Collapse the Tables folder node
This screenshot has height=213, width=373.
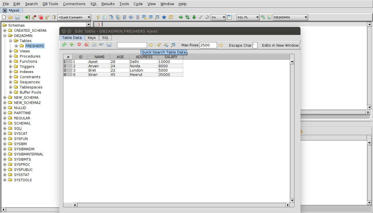click(x=11, y=41)
